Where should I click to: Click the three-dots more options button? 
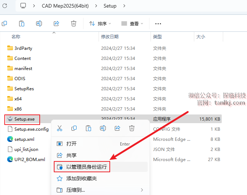pyautogui.click(x=158, y=23)
